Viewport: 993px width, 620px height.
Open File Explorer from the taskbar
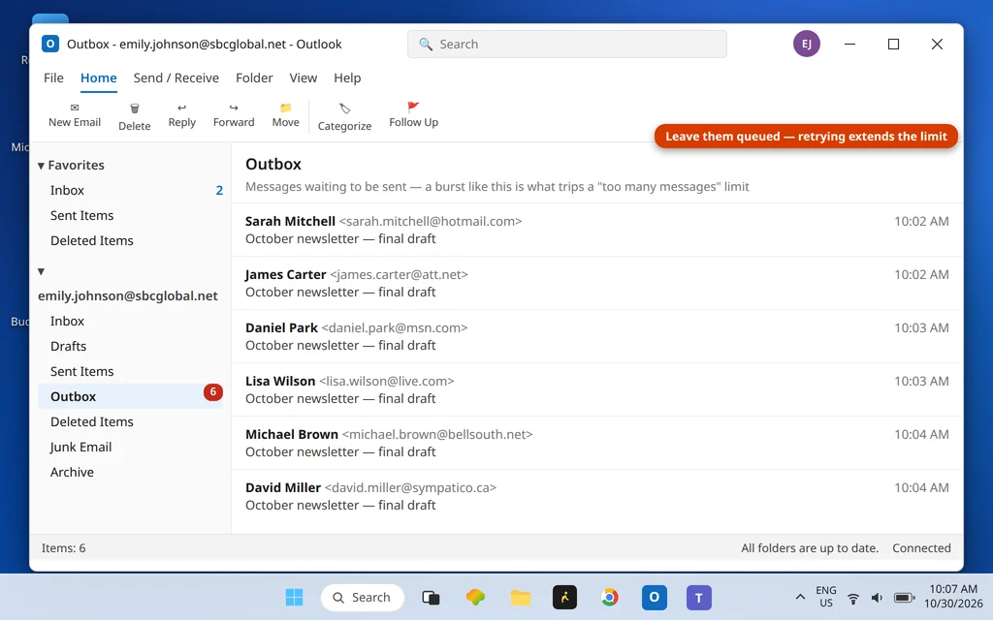(x=521, y=597)
